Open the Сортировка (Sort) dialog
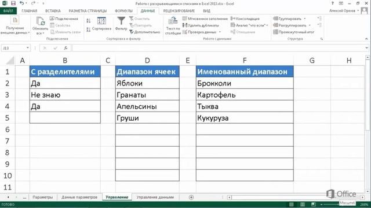Viewport: 371px width, 208px height. (101, 24)
